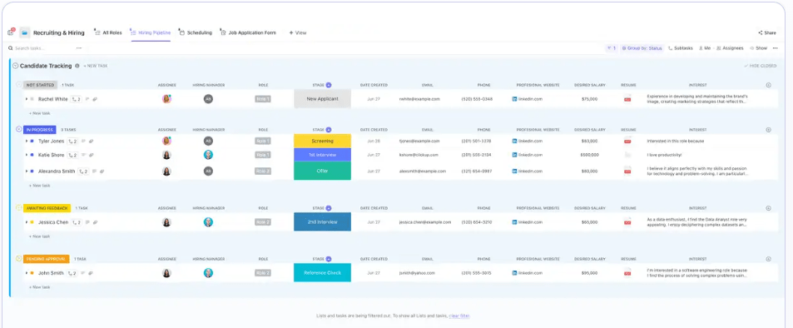This screenshot has width=793, height=328.
Task: Expand Alexandra Smith's subtasks arrow
Action: (27, 171)
